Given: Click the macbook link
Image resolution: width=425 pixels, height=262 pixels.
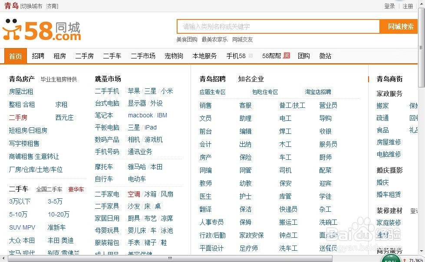Looking at the screenshot, I should pos(140,116).
